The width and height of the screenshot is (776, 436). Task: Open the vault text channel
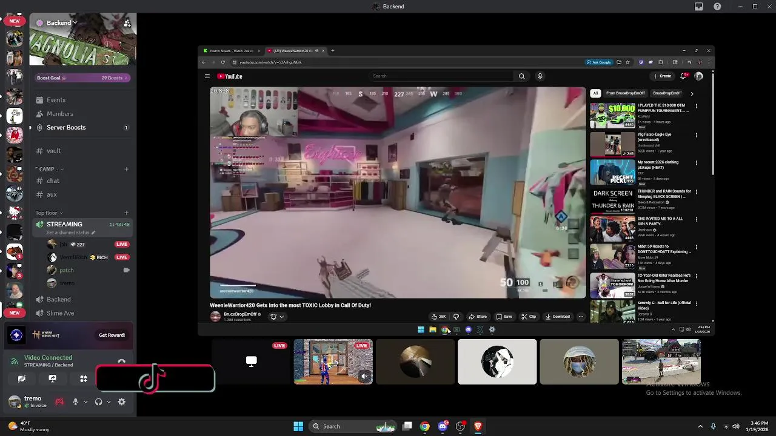point(53,151)
